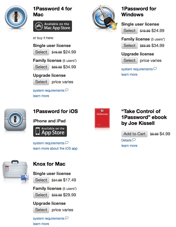
Task: Select the 1Password Mac upgrade license
Action: point(41,82)
